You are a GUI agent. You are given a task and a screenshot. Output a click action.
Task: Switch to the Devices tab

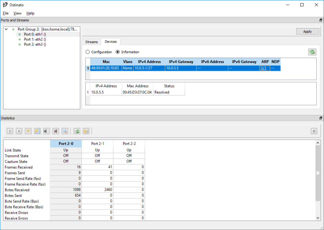pos(111,42)
